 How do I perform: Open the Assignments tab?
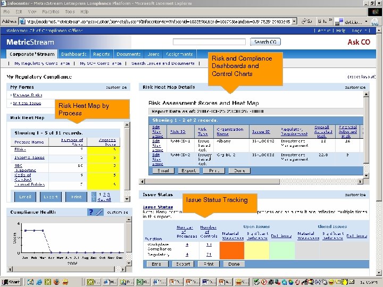(x=180, y=54)
